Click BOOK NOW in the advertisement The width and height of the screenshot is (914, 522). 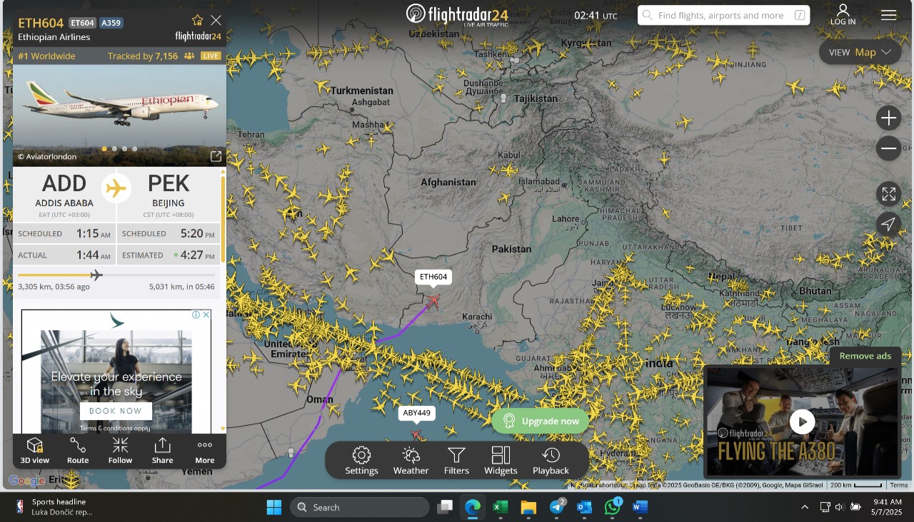pyautogui.click(x=116, y=411)
